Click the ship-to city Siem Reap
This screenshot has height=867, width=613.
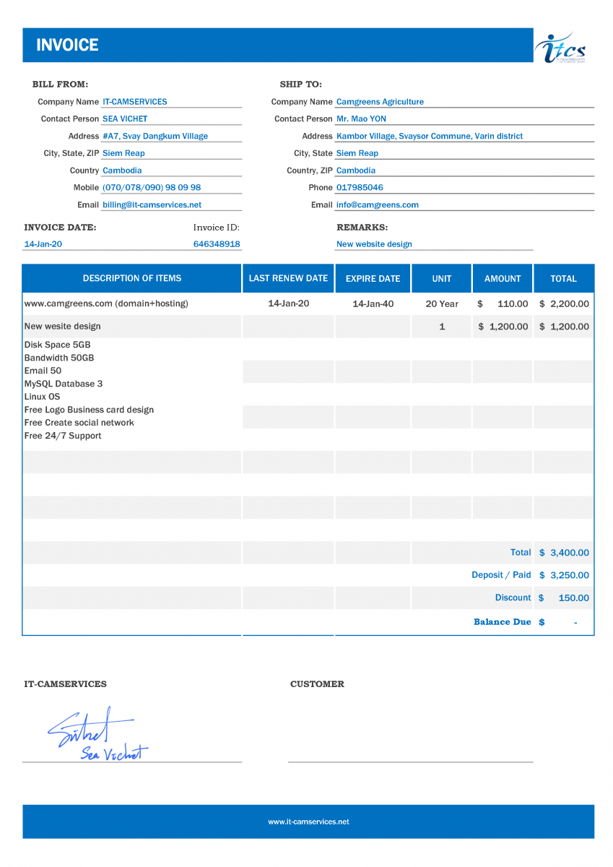click(x=357, y=153)
